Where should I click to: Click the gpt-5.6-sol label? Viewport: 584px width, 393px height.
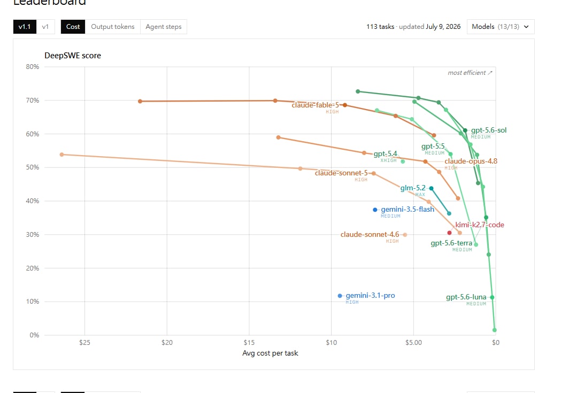pyautogui.click(x=489, y=130)
